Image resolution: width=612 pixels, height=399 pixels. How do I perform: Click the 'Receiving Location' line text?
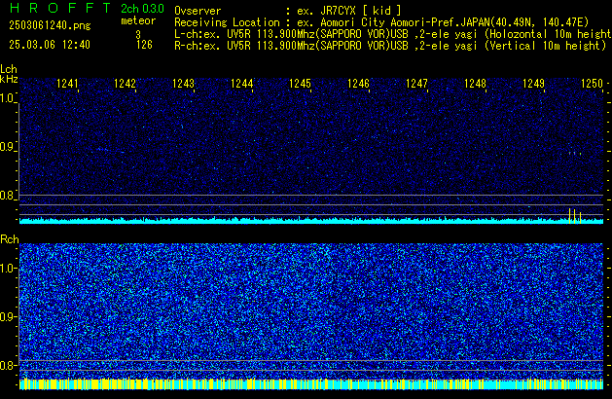pyautogui.click(x=381, y=22)
